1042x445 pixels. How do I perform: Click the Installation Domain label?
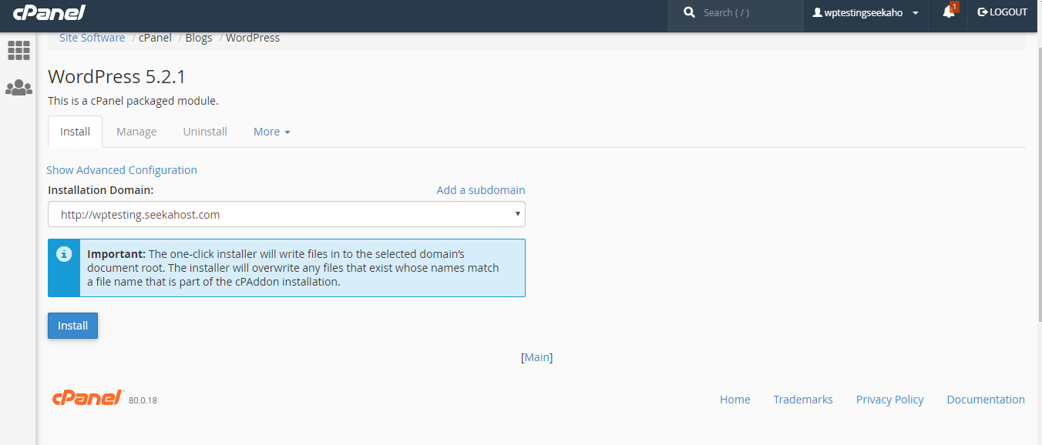coord(100,190)
